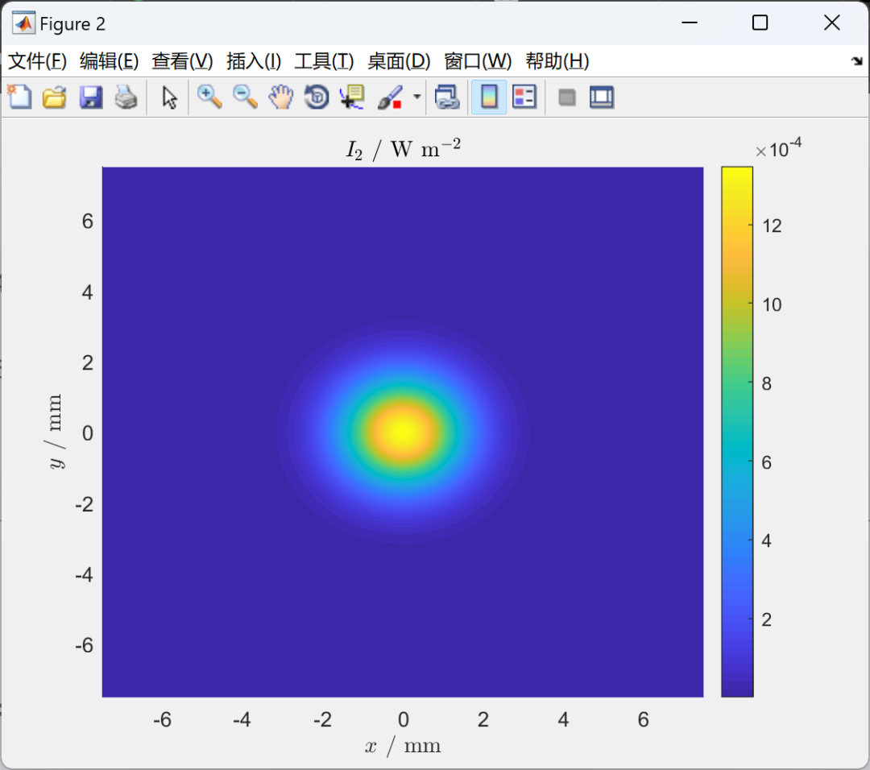Viewport: 870px width, 770px height.
Task: Click the y / mm axis label
Action: coord(56,432)
